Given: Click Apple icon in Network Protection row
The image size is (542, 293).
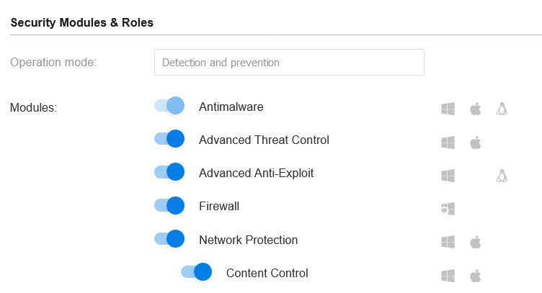Looking at the screenshot, I should (475, 242).
